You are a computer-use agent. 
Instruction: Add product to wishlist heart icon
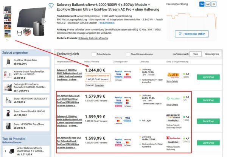coord(51,5)
